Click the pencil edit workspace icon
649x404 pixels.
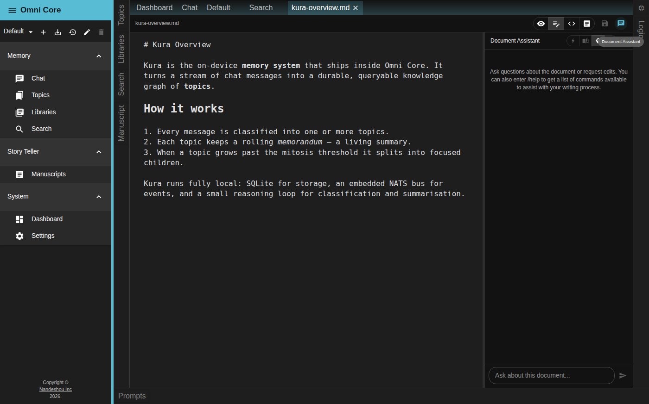[x=87, y=32]
